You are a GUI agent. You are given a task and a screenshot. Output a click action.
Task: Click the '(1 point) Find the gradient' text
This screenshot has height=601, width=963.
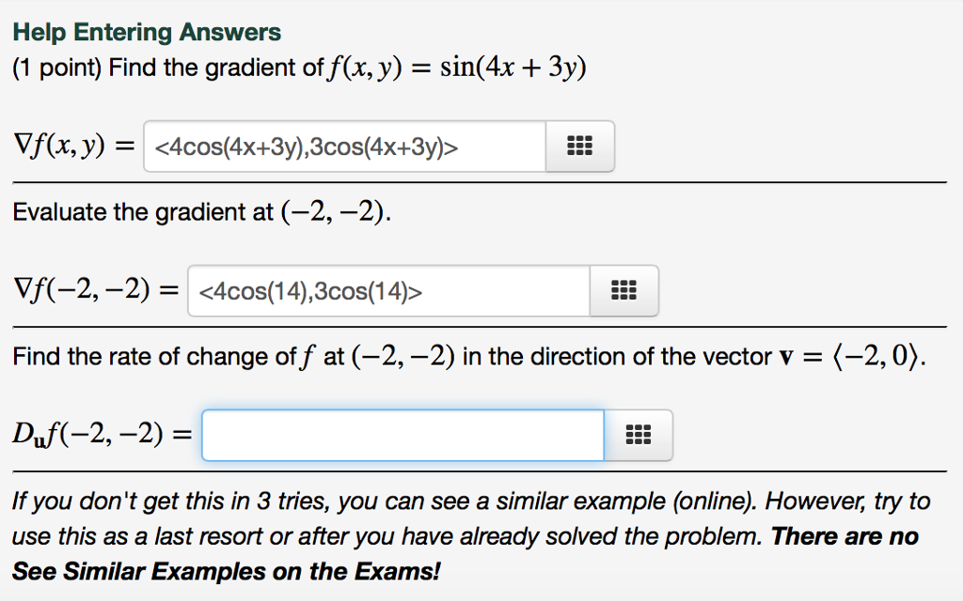[167, 68]
